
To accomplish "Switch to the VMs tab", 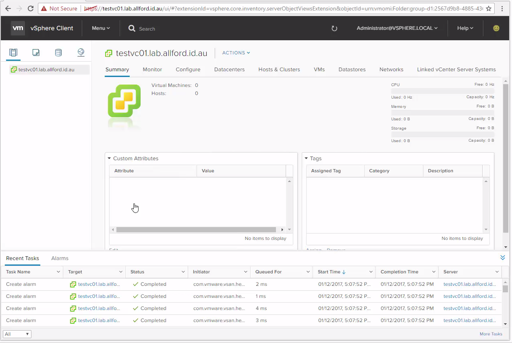I will coord(319,70).
